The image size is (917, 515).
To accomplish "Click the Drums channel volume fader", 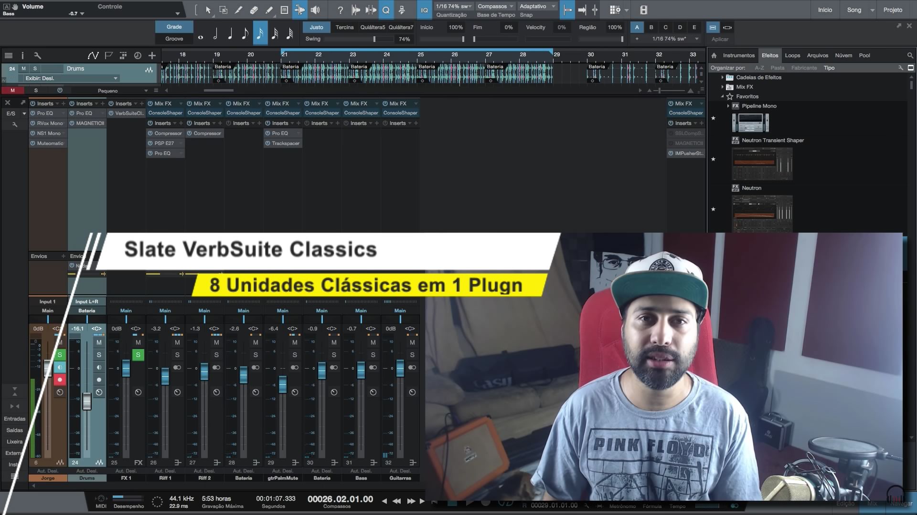I will [x=86, y=401].
